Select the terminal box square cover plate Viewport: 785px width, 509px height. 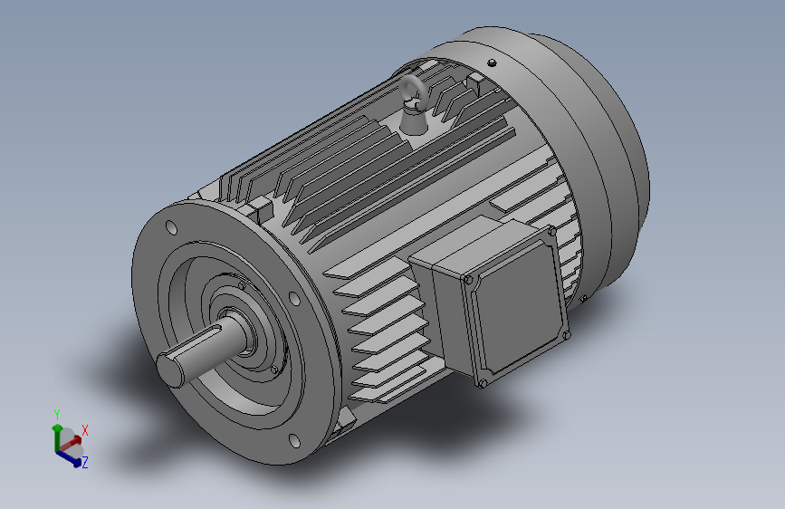pyautogui.click(x=516, y=310)
